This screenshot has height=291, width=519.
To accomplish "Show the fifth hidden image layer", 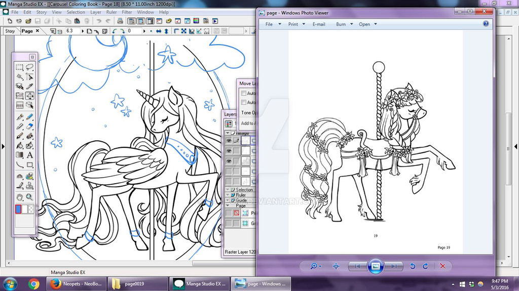I will (x=229, y=181).
